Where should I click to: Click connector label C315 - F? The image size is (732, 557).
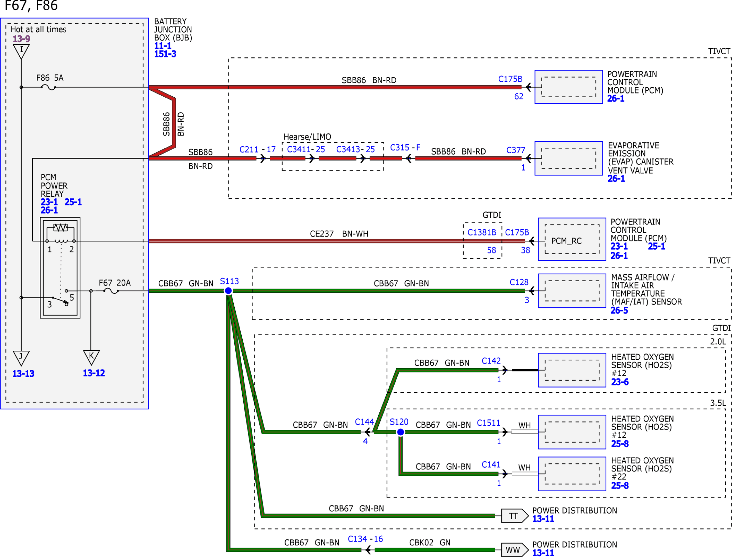tap(405, 148)
